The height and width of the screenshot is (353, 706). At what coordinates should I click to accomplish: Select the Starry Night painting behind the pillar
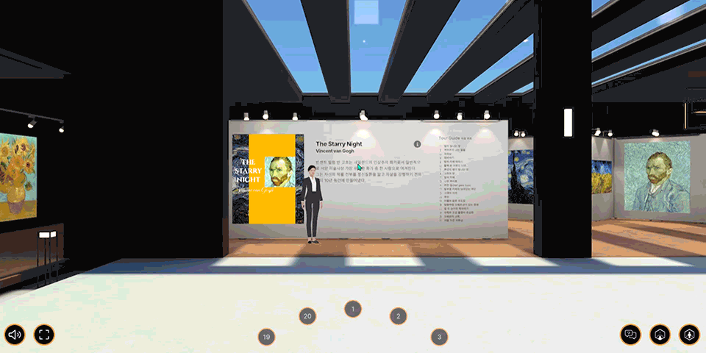tap(522, 175)
